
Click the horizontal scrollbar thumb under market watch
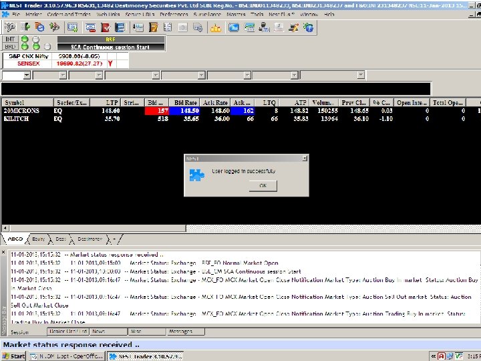(98, 228)
